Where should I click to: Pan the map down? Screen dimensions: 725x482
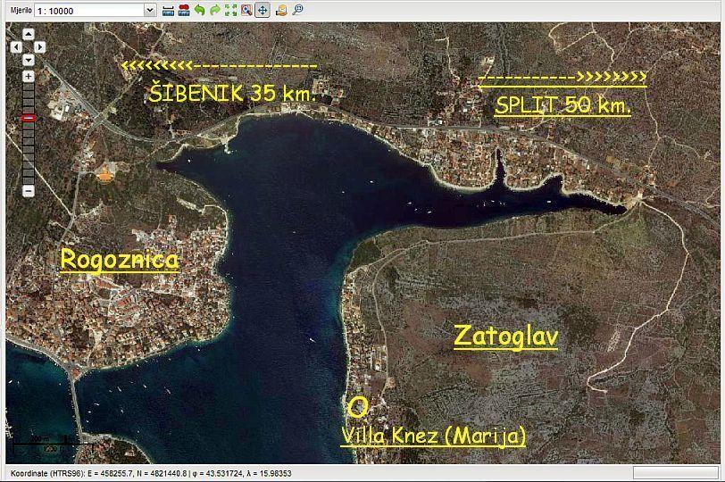point(29,59)
